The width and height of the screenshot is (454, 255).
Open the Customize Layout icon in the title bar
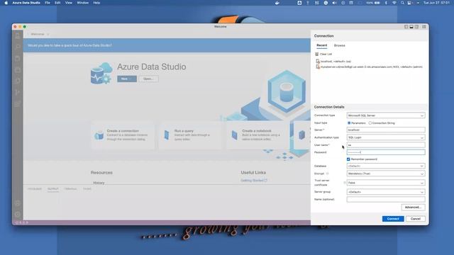424,27
